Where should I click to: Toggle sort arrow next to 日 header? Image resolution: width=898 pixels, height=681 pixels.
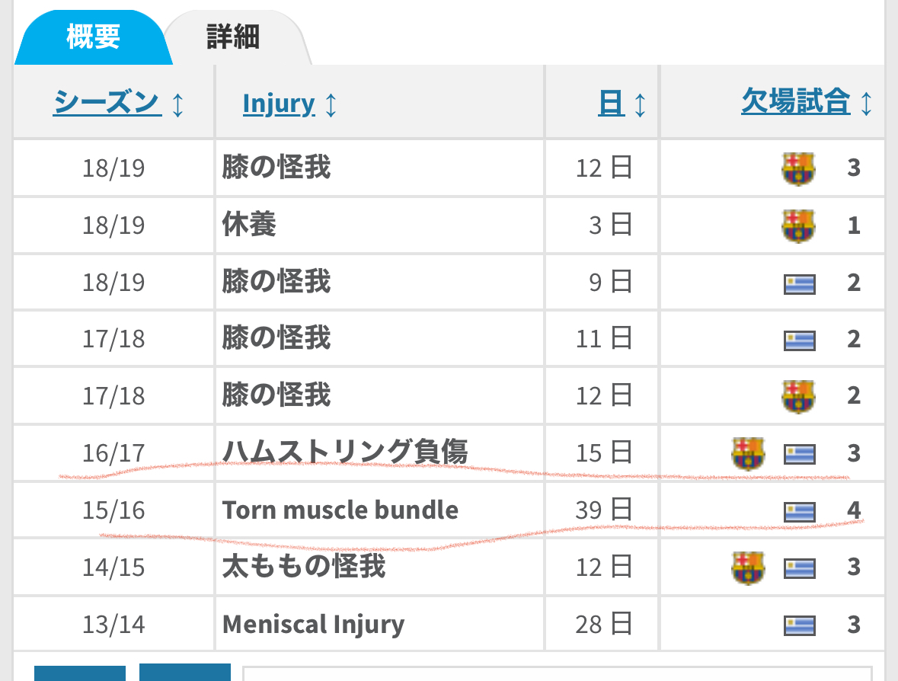click(640, 105)
